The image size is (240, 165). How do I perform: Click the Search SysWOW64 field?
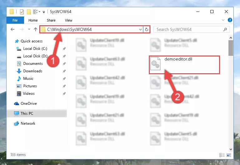pos(192,29)
